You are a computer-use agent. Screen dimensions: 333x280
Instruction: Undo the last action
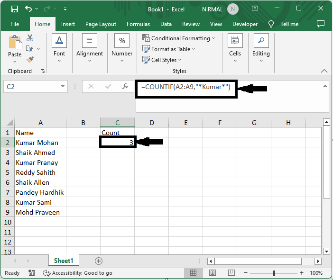pos(28,9)
